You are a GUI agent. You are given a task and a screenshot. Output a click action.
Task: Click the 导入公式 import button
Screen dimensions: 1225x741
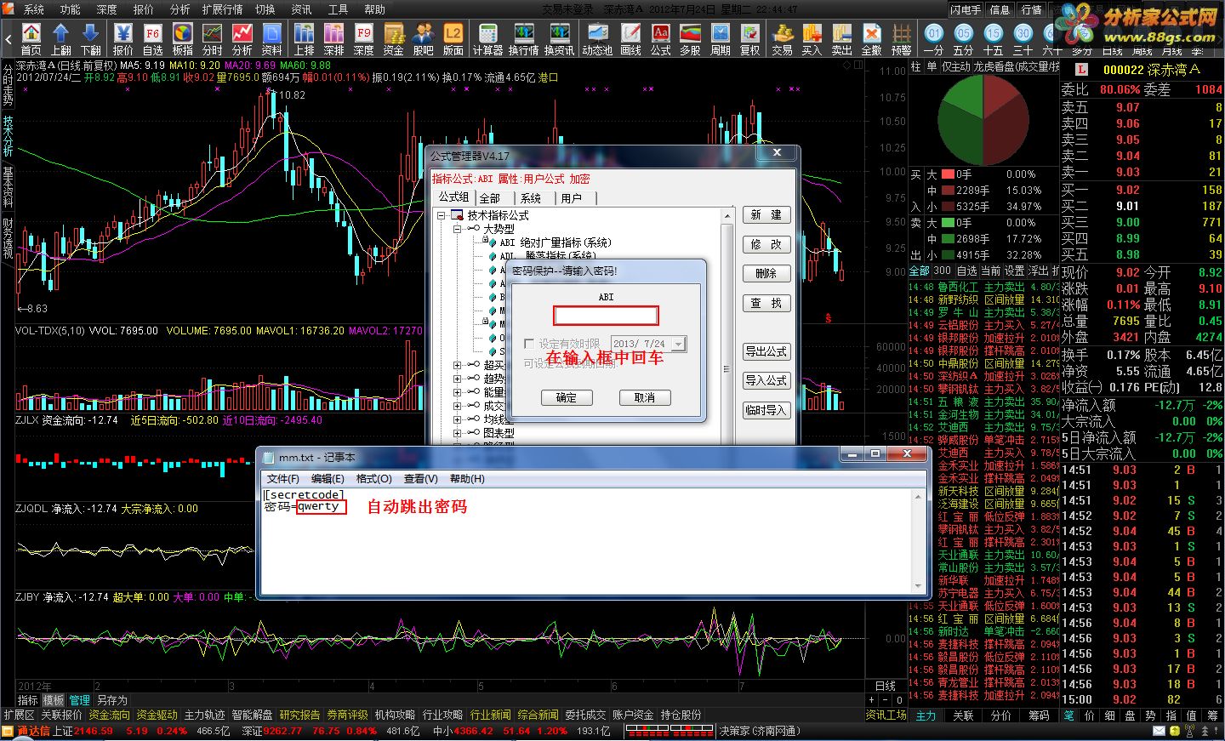pyautogui.click(x=766, y=380)
